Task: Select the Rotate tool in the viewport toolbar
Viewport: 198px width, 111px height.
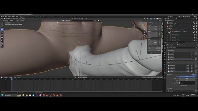Action: coord(2,32)
